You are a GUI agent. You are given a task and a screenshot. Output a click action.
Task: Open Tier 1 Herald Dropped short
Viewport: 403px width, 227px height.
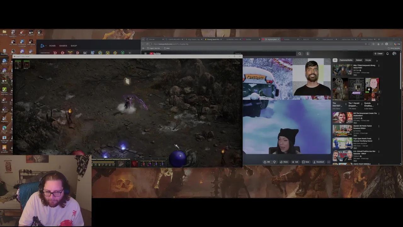click(x=356, y=89)
